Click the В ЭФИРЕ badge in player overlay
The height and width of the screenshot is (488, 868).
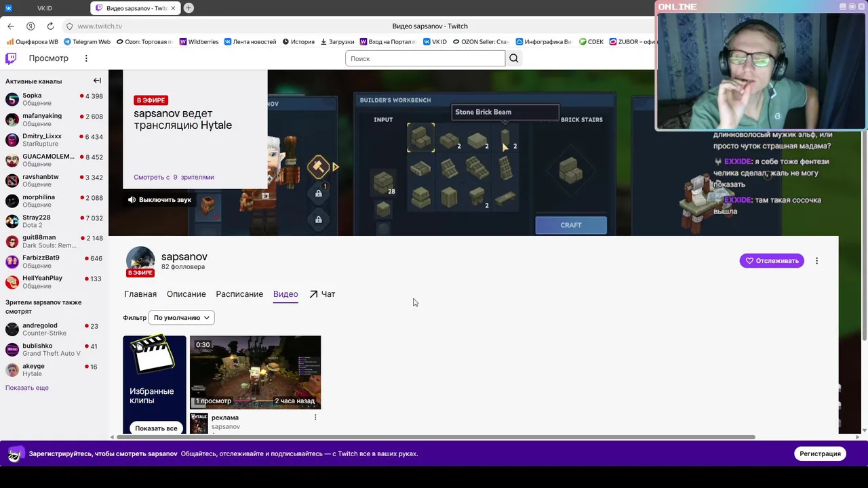point(151,100)
